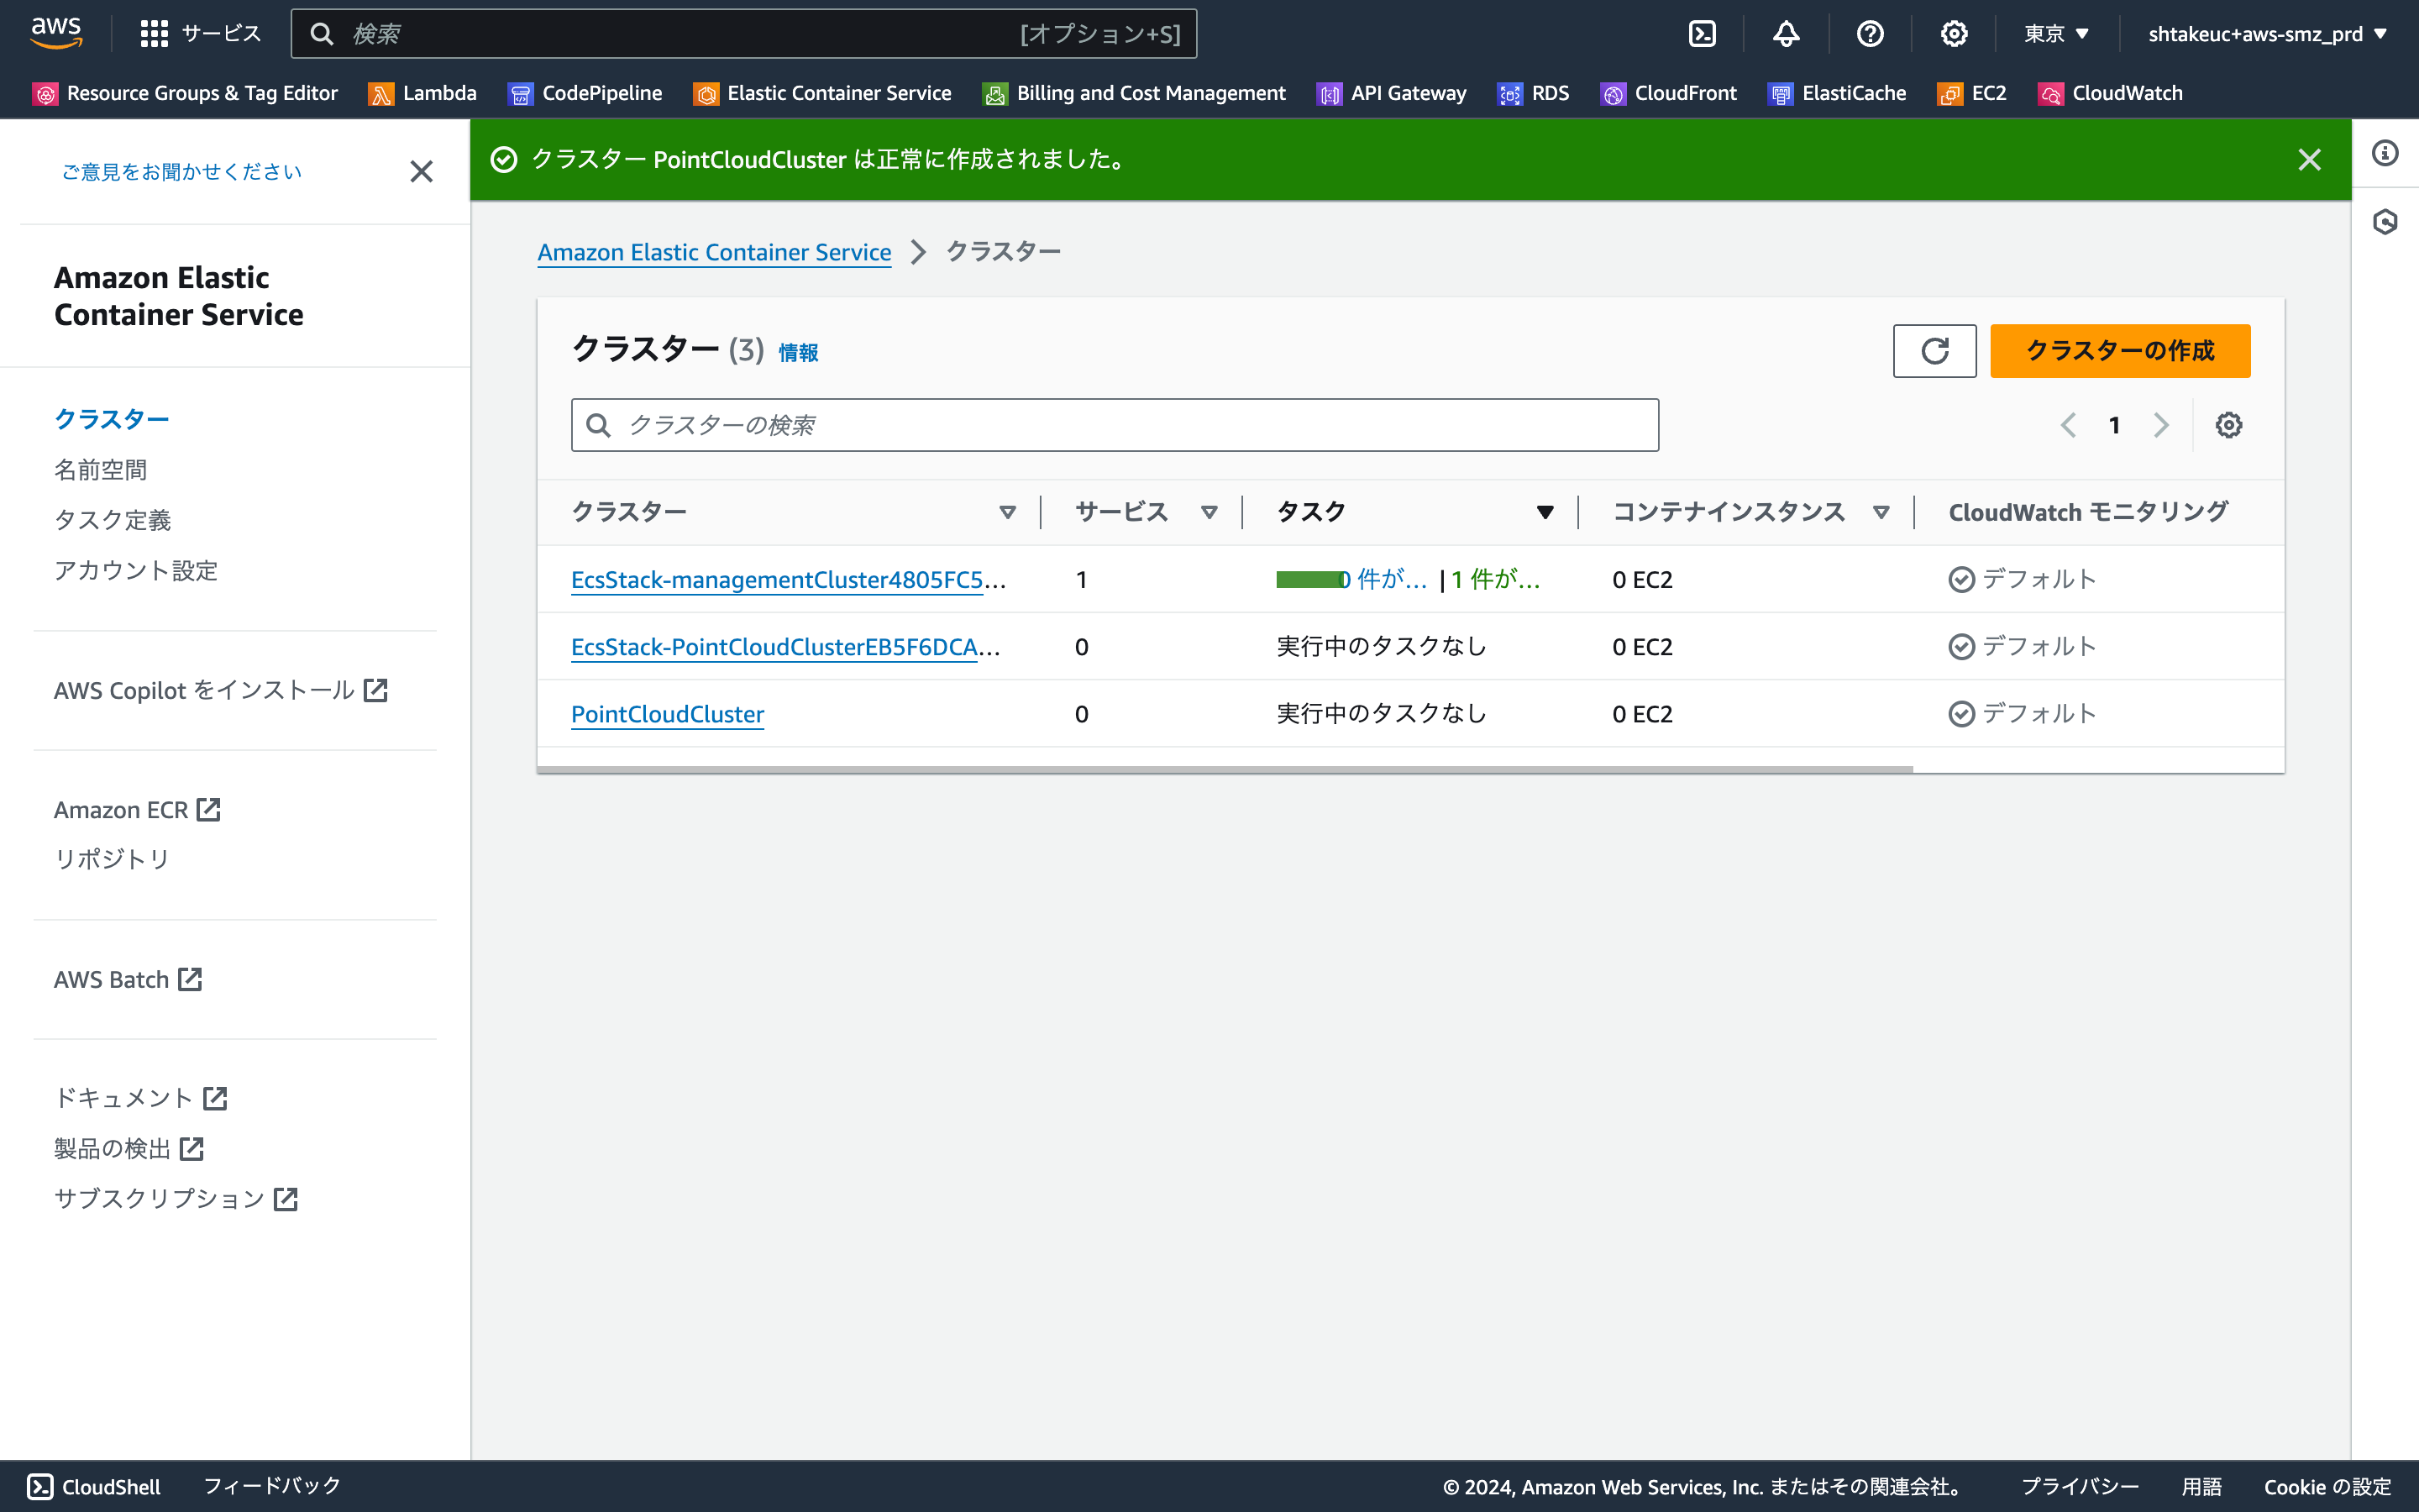Open CloudShell from the footer bar
The image size is (2419, 1512).
(93, 1486)
